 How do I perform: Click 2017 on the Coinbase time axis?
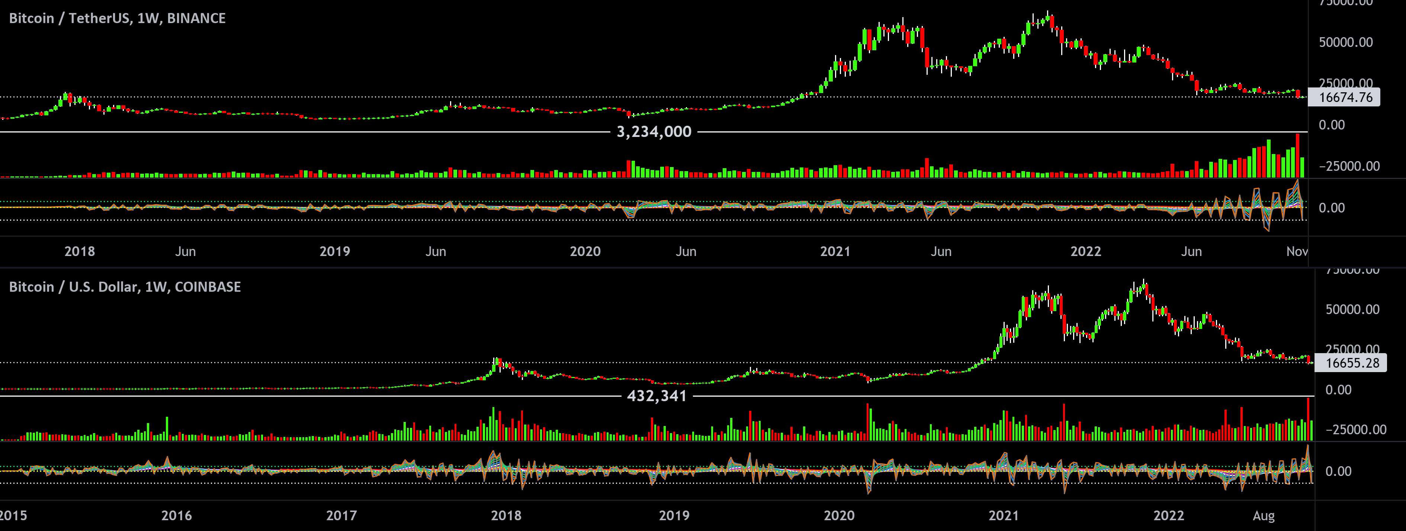point(342,516)
